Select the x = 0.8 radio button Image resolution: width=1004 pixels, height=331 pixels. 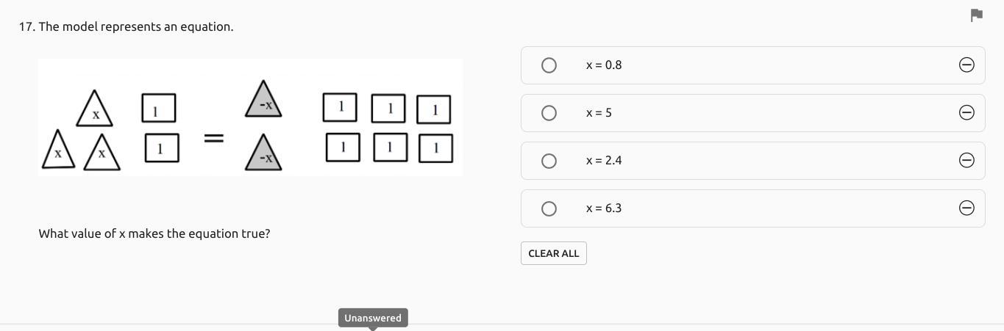549,65
